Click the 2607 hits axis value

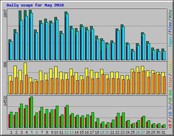(x=5, y=13)
